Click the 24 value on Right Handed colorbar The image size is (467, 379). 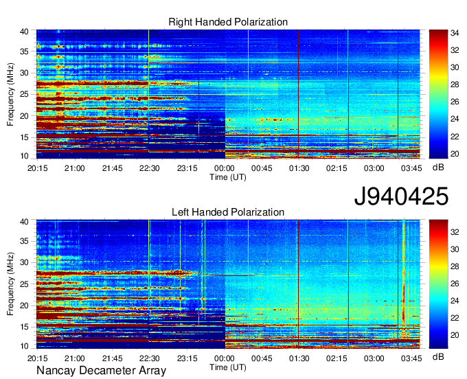(x=455, y=119)
